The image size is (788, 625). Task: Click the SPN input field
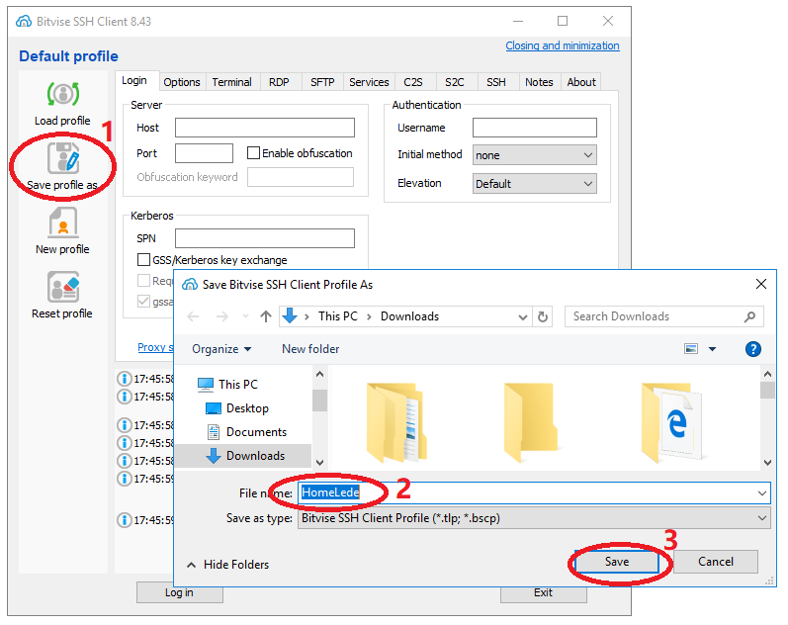click(x=265, y=237)
